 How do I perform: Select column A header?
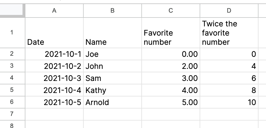click(x=54, y=11)
